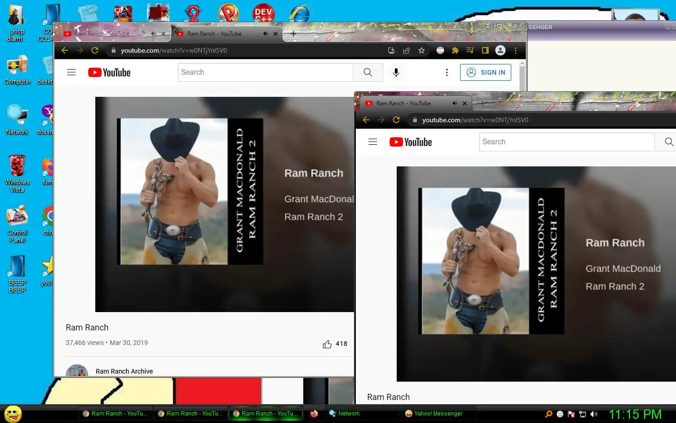Click the network connection tray icon

coord(583,414)
